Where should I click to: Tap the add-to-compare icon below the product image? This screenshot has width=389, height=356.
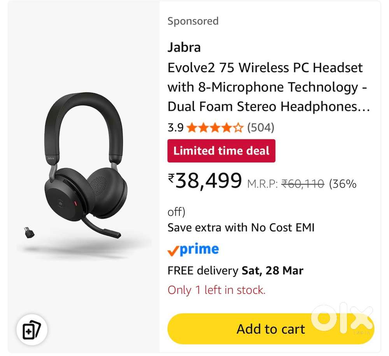(x=32, y=331)
